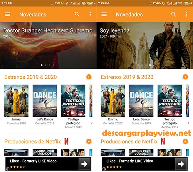Open Testigo protegido poster in left screen

[73, 101]
